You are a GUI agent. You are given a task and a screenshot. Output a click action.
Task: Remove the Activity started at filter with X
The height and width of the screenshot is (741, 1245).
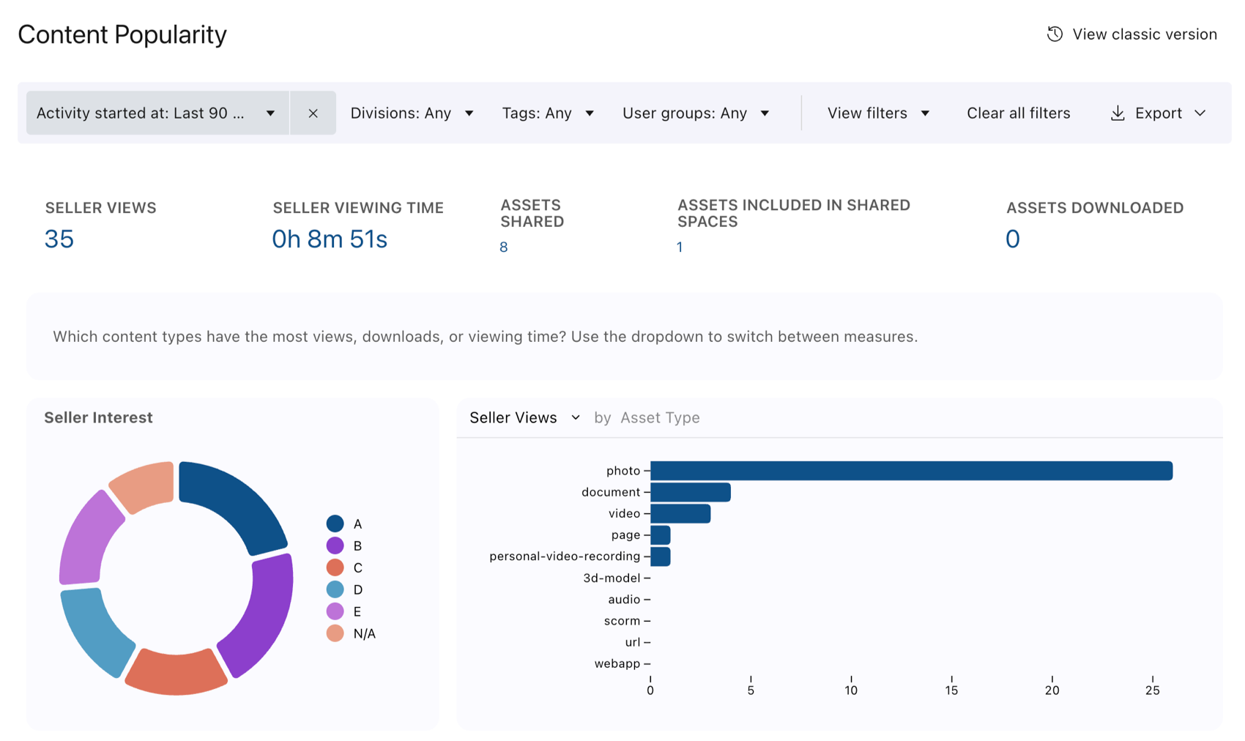click(313, 113)
